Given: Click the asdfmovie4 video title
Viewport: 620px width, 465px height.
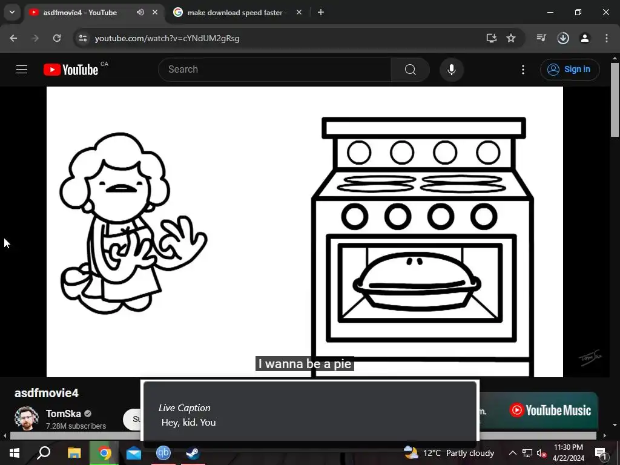Looking at the screenshot, I should click(x=46, y=393).
